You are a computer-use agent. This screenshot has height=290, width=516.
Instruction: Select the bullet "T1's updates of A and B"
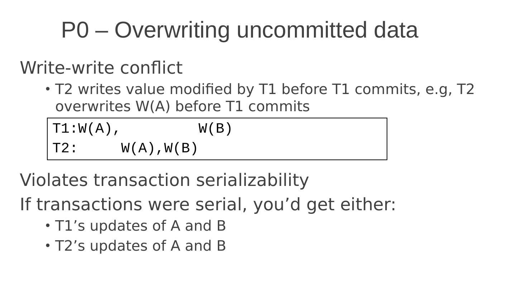pyautogui.click(x=140, y=226)
